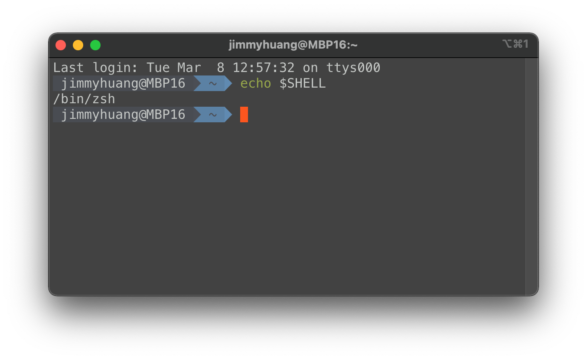Click the ⌥⌘1 shortcut indicator
This screenshot has height=360, width=587.
tap(515, 44)
